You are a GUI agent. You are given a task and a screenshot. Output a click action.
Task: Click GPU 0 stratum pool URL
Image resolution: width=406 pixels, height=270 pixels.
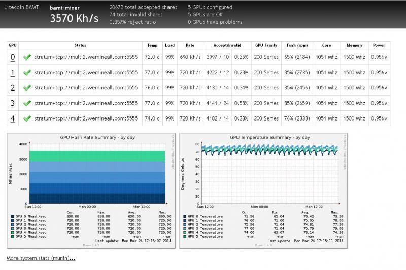click(x=86, y=57)
